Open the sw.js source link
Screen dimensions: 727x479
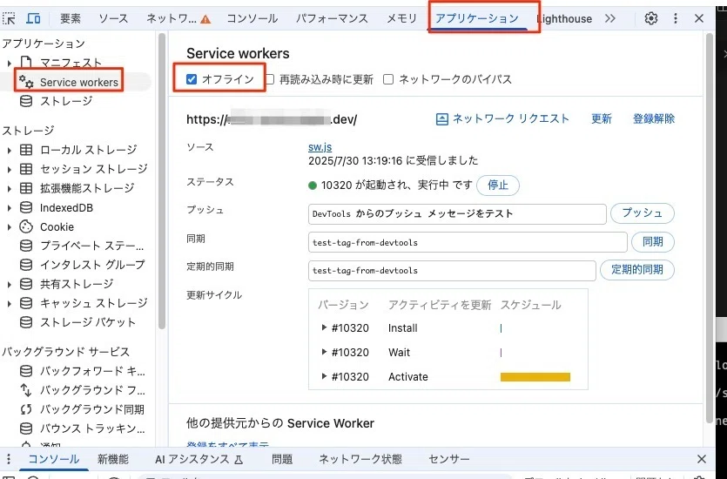pos(320,147)
